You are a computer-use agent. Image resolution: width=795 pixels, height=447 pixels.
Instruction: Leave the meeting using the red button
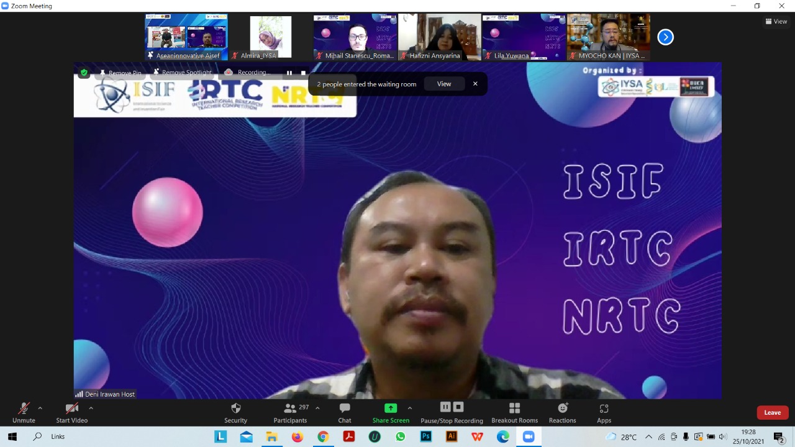tap(772, 412)
